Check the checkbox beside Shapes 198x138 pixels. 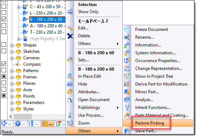[x=4, y=45]
